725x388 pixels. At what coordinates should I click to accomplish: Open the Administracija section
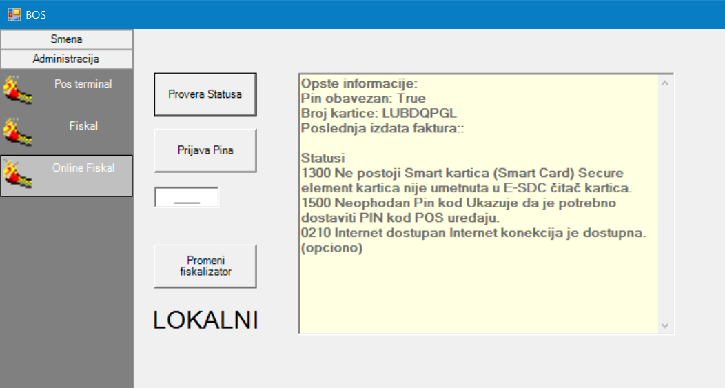66,59
